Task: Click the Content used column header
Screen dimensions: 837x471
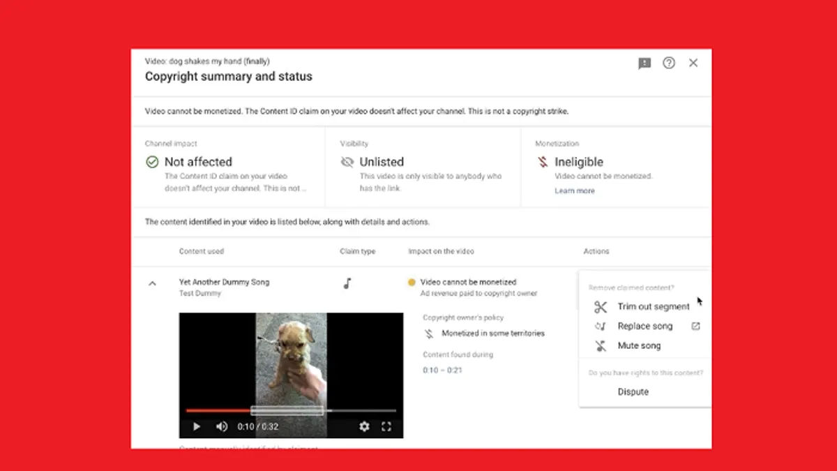Action: point(202,251)
